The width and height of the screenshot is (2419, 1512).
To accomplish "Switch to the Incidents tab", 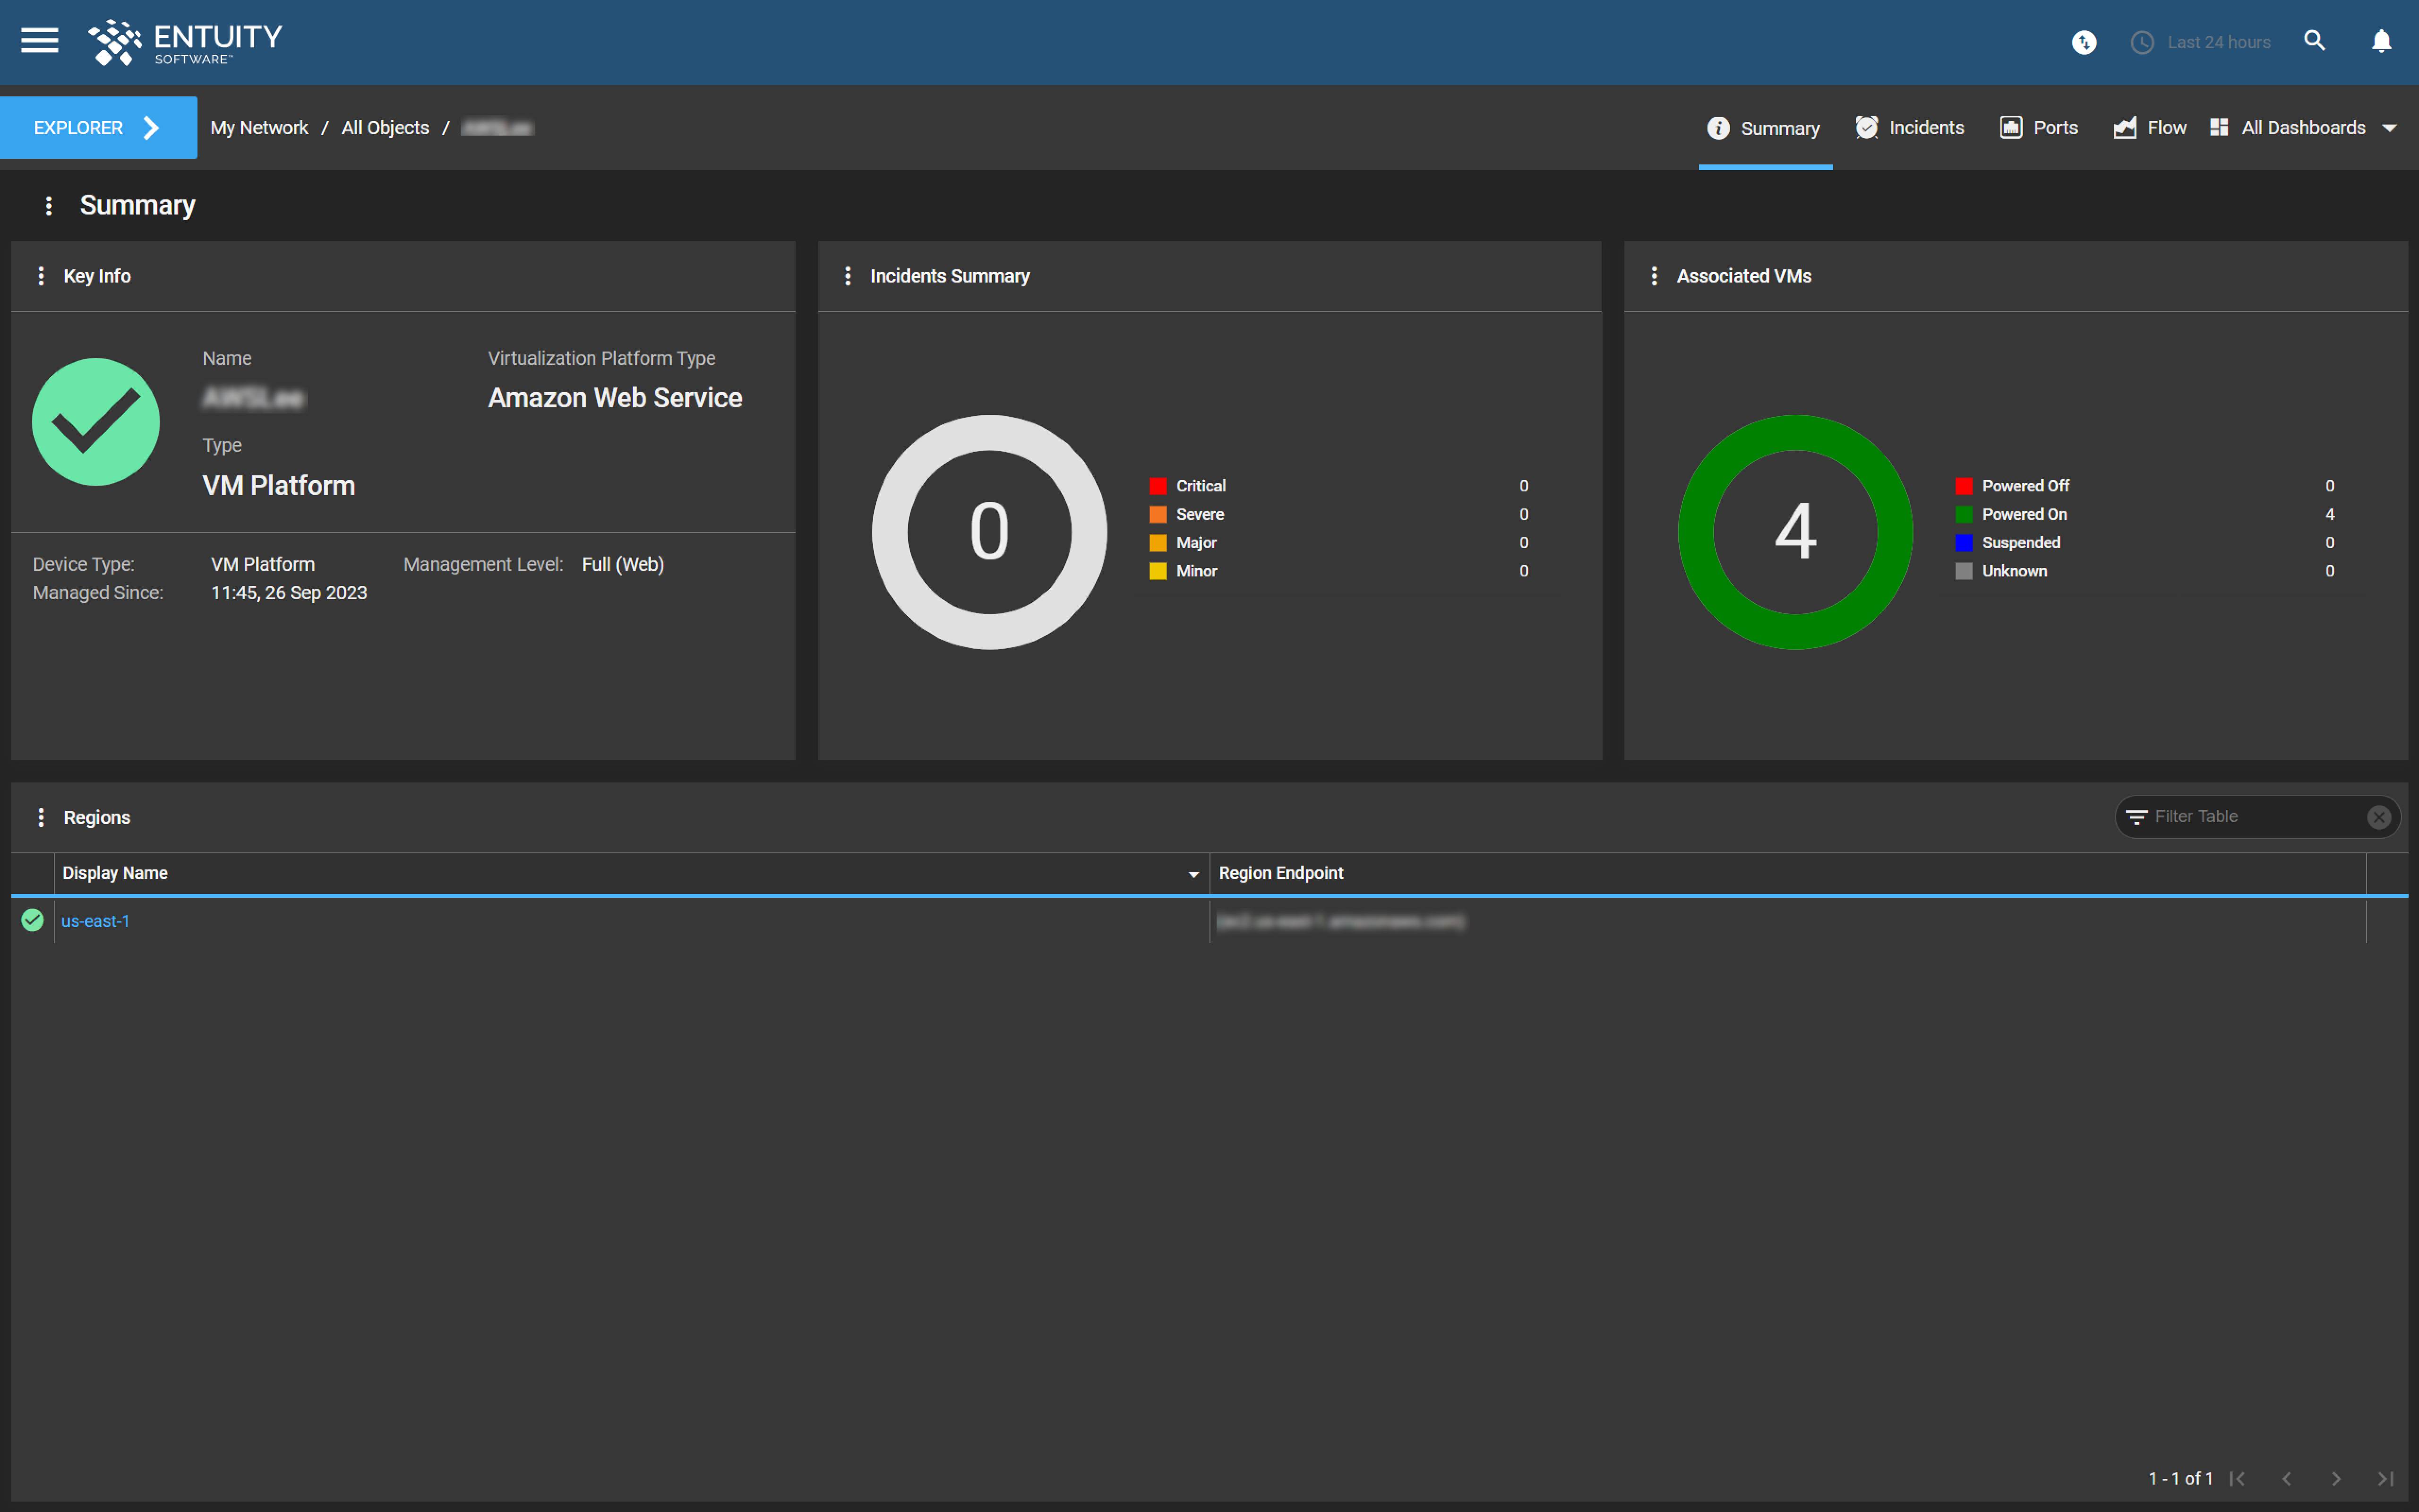I will [x=1910, y=128].
